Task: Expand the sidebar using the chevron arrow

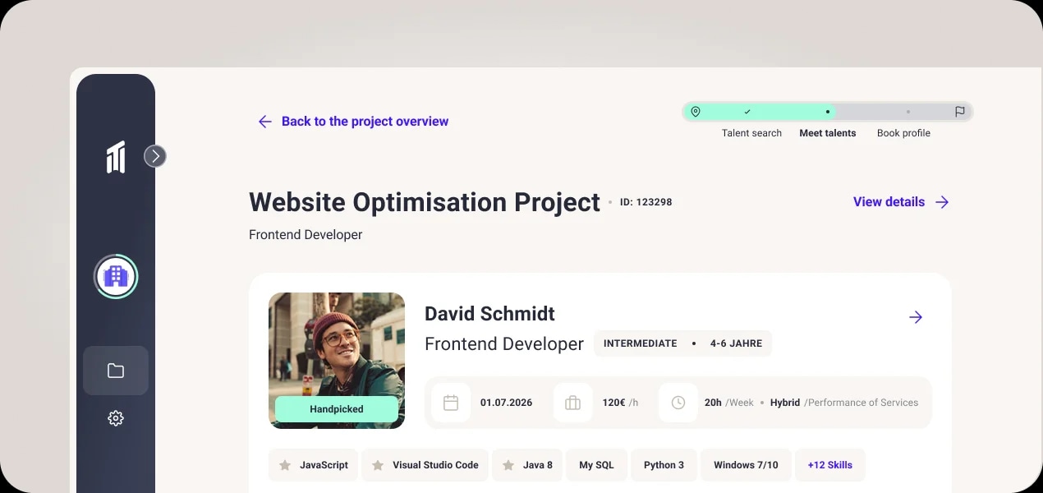Action: pos(154,156)
